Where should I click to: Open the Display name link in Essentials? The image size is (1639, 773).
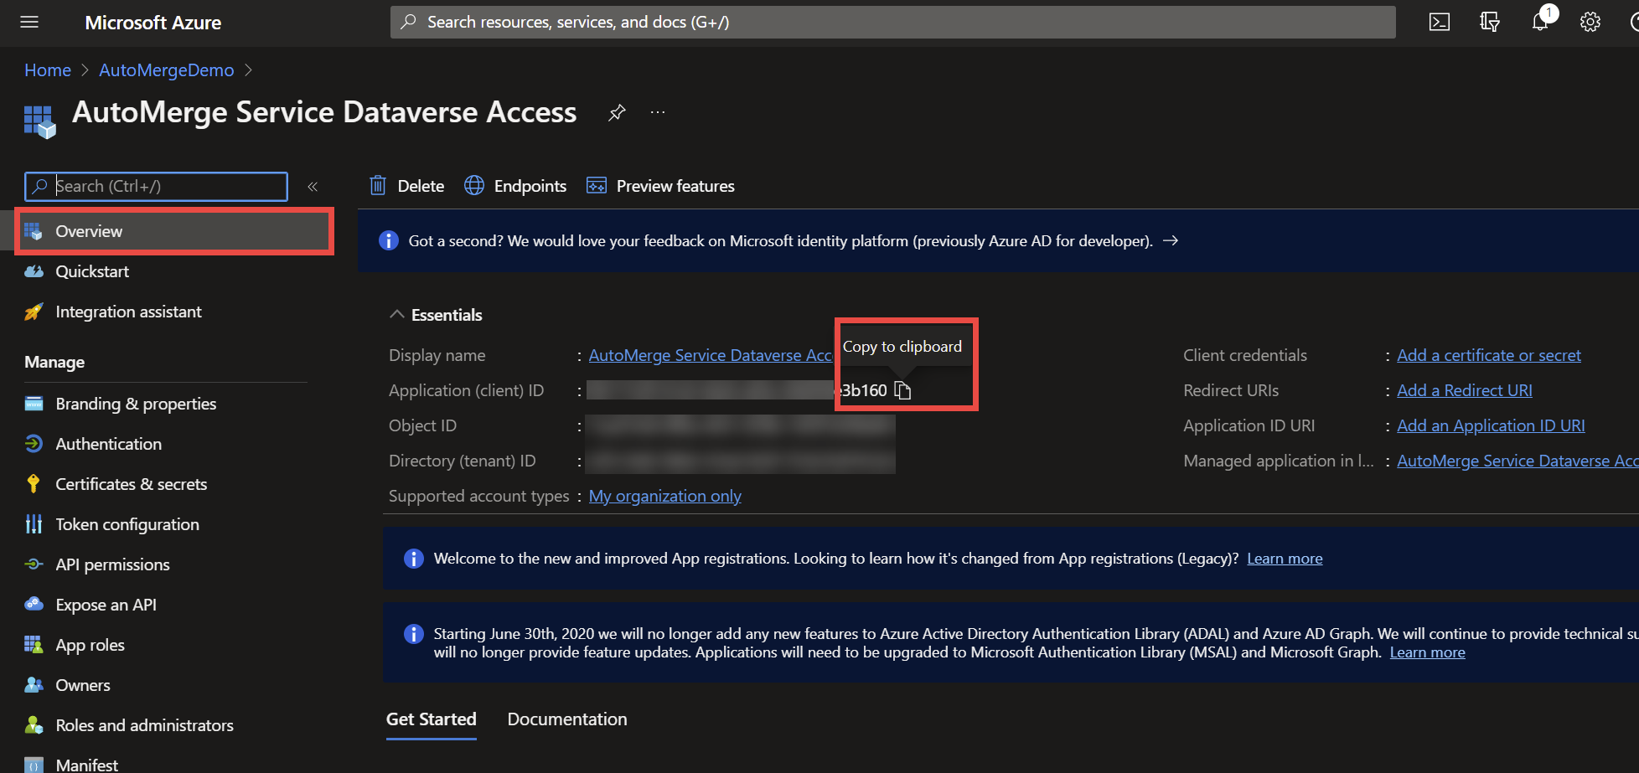click(711, 355)
